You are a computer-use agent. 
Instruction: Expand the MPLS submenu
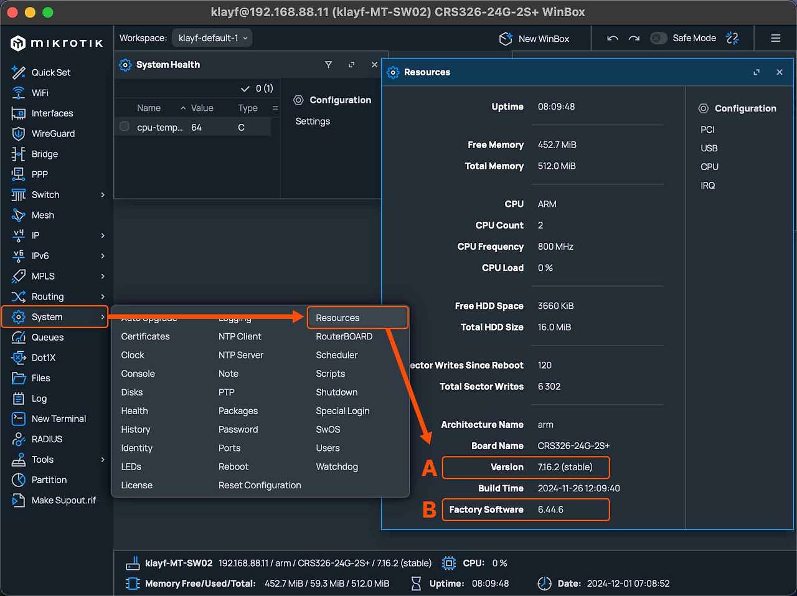(x=103, y=277)
